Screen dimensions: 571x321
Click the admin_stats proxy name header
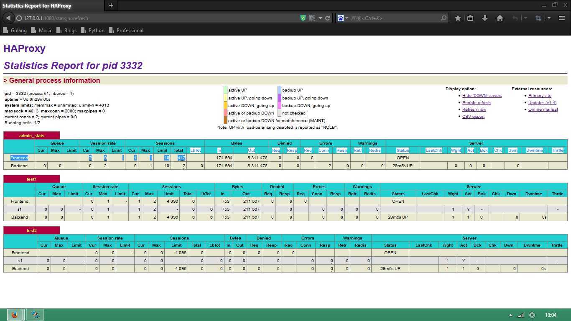[31, 135]
